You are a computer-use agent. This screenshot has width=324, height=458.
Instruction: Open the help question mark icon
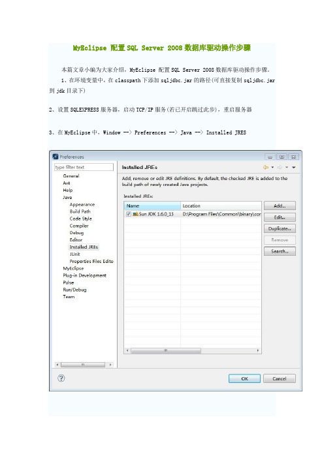coord(61,378)
